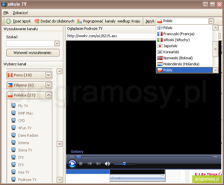
Task: Click the shapes icon for Pogrupować kanały
Action: 79,21
